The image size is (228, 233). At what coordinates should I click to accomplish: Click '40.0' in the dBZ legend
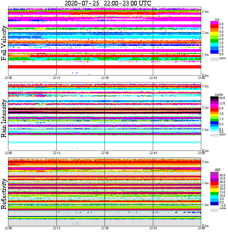tap(222, 175)
